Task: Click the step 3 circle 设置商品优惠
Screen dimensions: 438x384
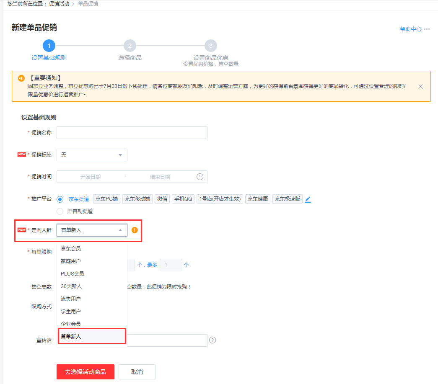Action: (x=211, y=46)
